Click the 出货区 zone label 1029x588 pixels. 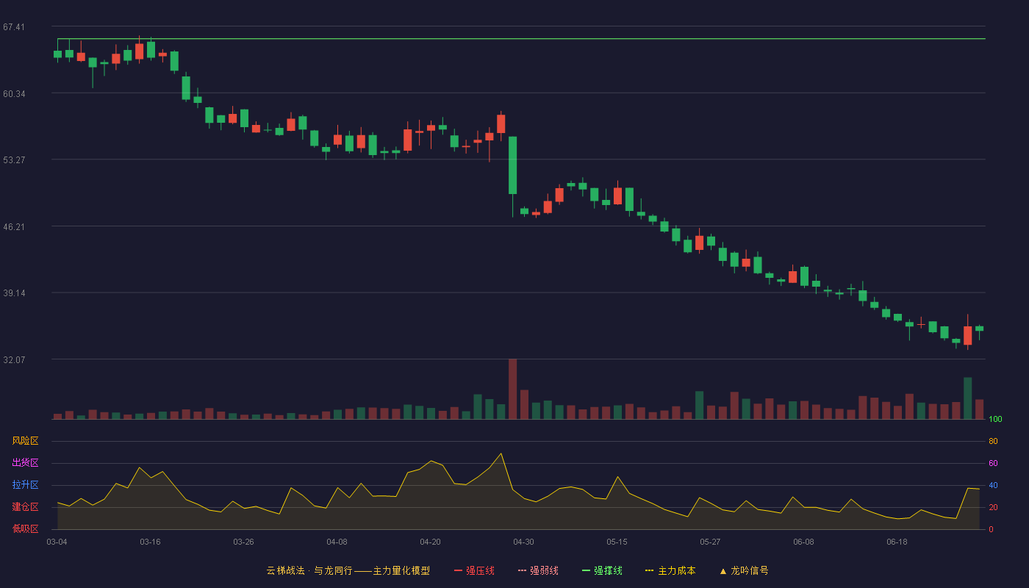[25, 463]
